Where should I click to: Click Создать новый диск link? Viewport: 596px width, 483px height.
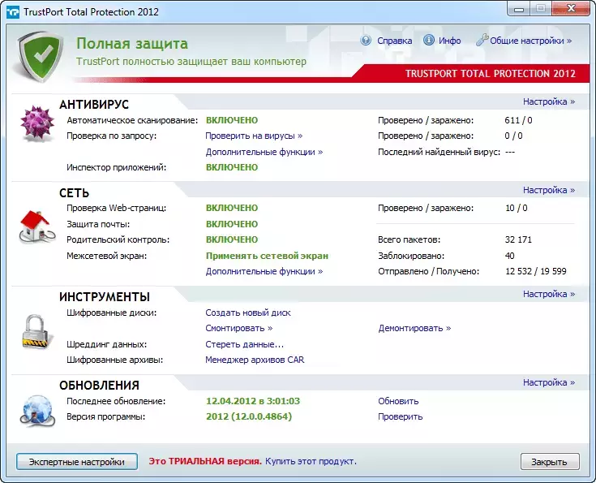pos(248,313)
